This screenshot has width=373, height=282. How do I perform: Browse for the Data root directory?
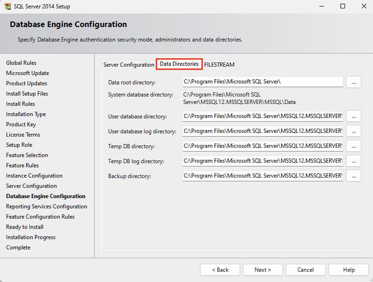[x=354, y=82]
